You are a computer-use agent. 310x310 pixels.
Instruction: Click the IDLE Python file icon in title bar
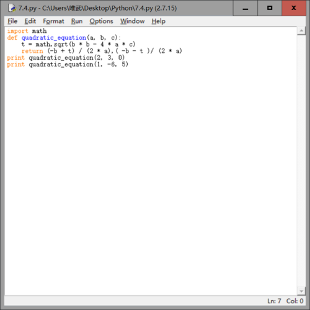(x=12, y=8)
